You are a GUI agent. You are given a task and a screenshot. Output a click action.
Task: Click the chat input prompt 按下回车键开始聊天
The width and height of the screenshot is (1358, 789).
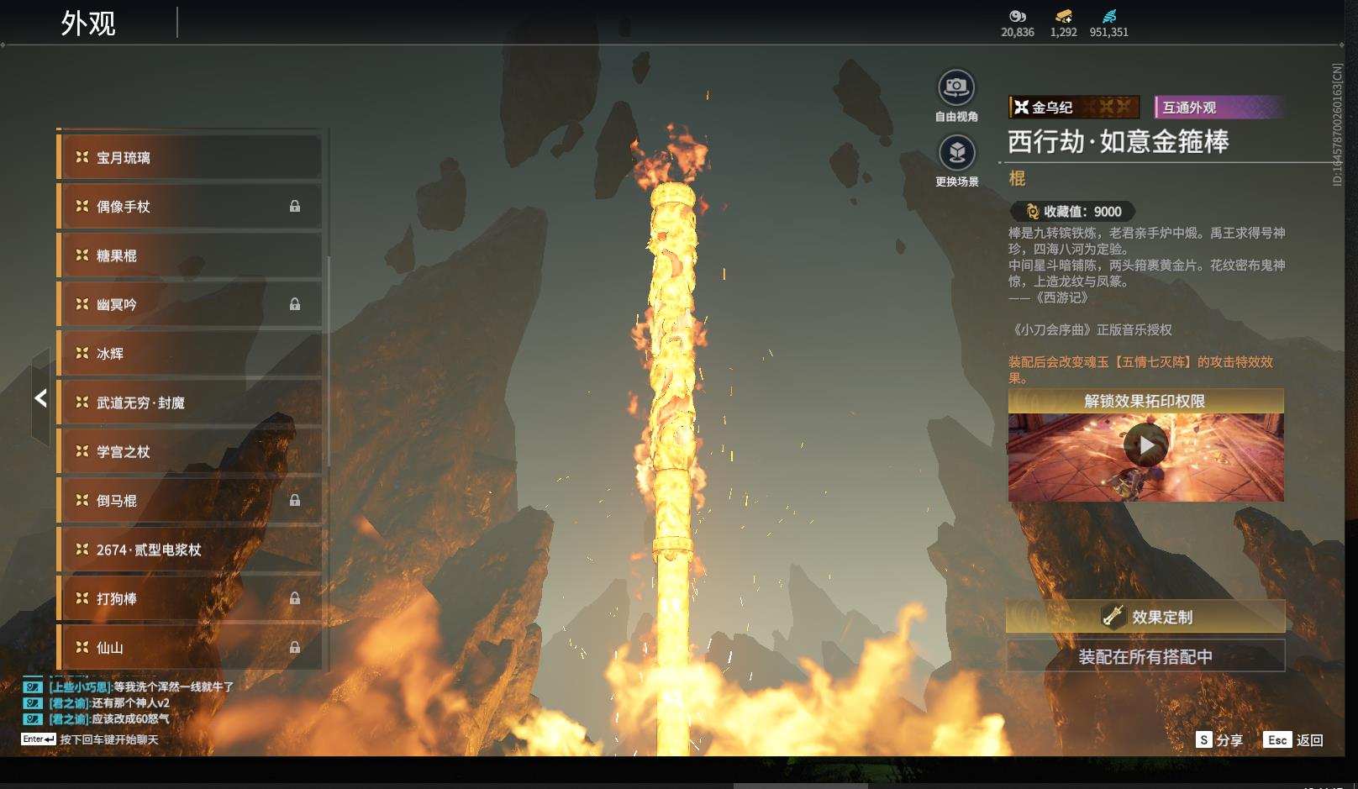109,739
